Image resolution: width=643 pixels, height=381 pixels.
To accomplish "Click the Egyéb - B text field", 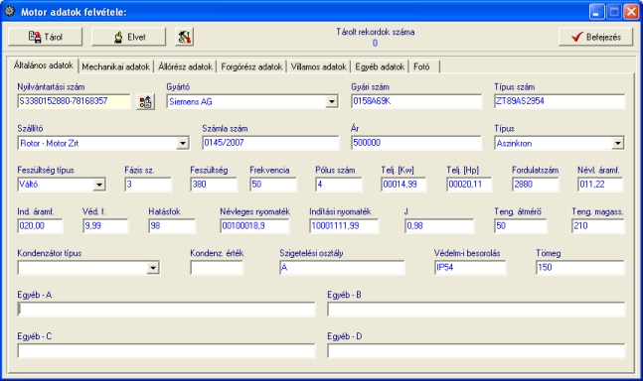I will click(x=476, y=310).
